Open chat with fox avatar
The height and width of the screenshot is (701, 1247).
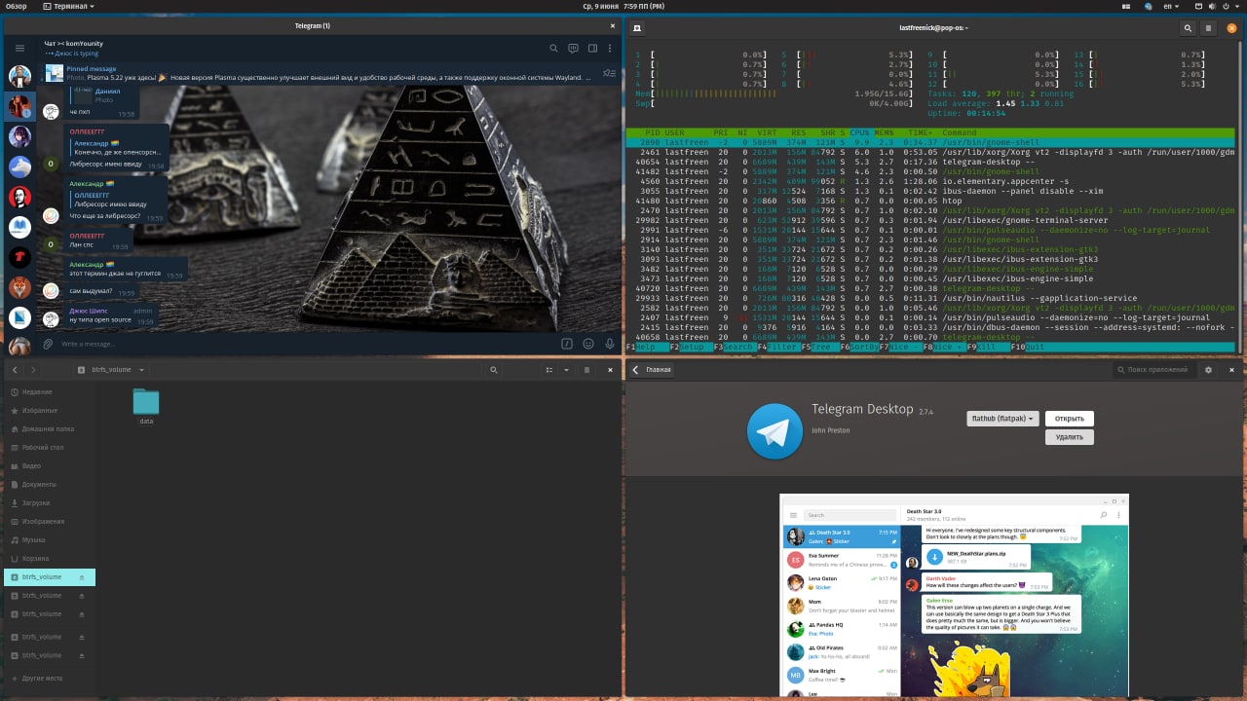tap(19, 287)
